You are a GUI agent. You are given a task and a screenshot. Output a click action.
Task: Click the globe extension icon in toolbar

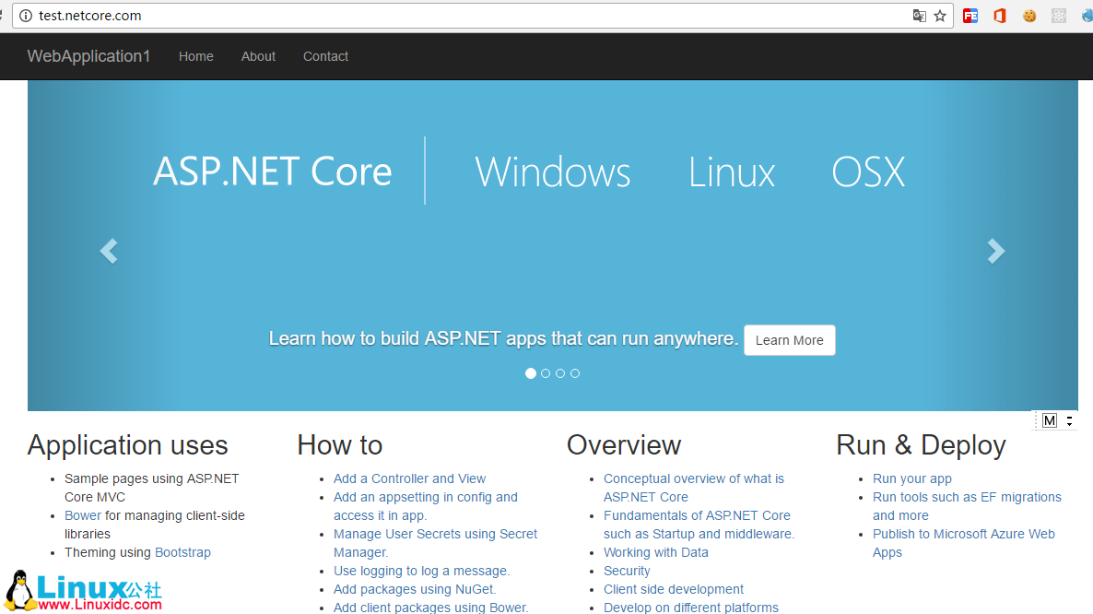point(1087,16)
